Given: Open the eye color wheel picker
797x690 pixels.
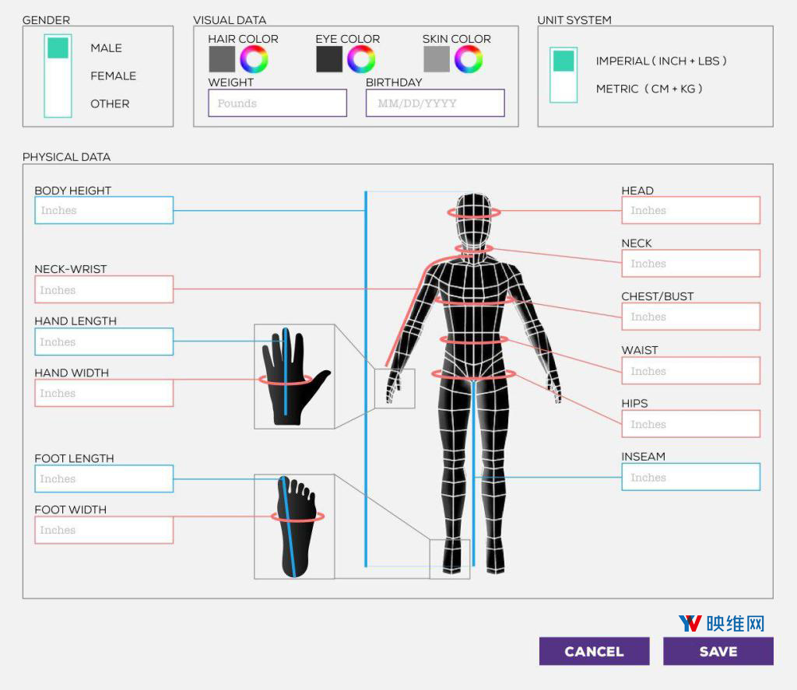Looking at the screenshot, I should pyautogui.click(x=361, y=59).
